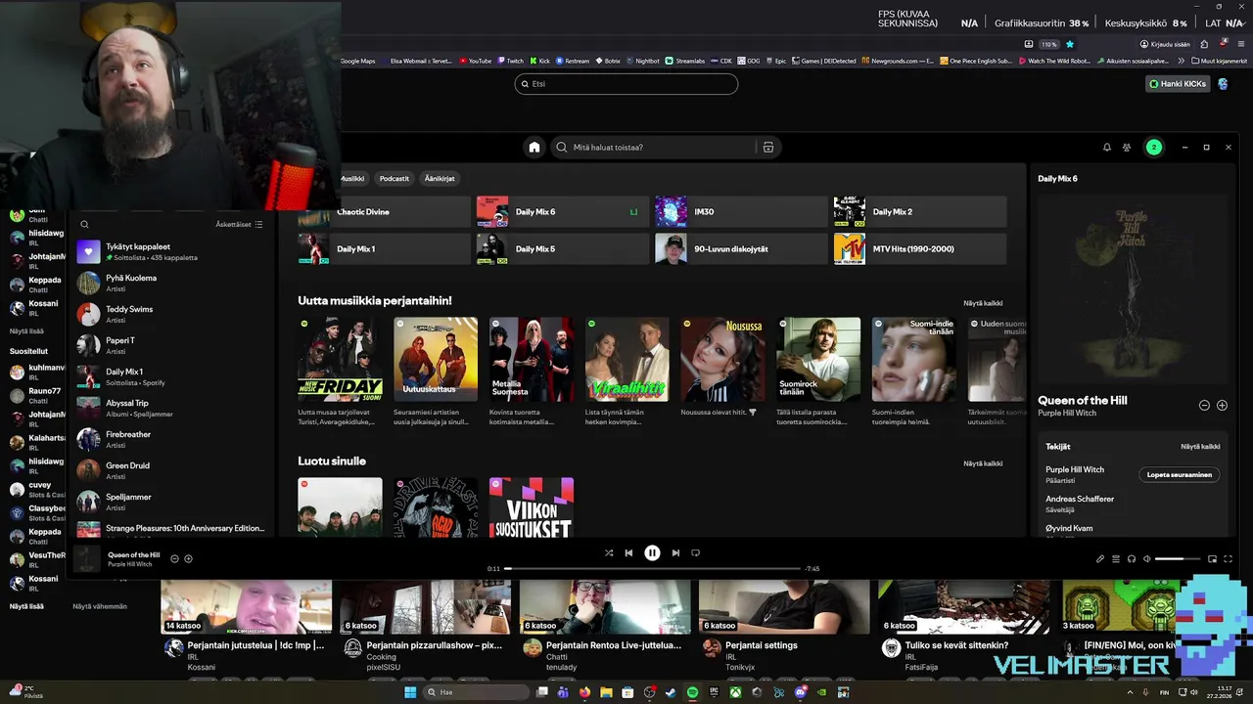This screenshot has width=1253, height=704.
Task: Open Spotify miniplayer icon
Action: click(1212, 559)
